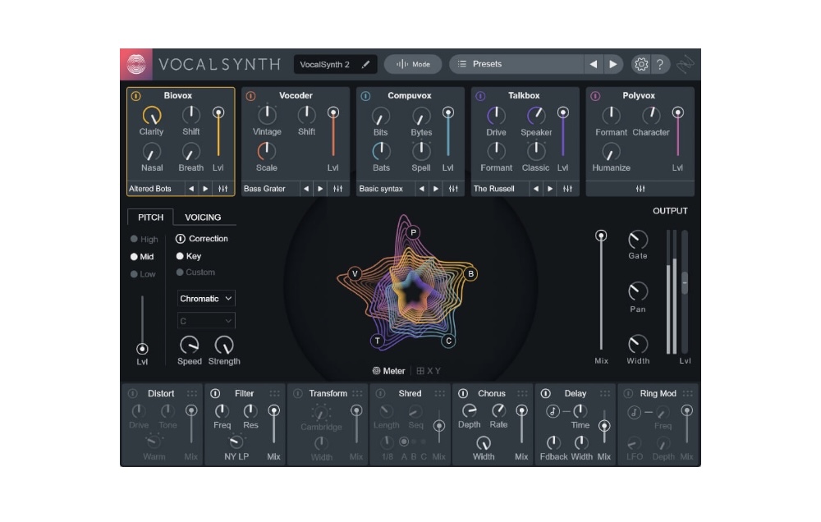Image resolution: width=821 pixels, height=522 pixels.
Task: Switch to the X Y view
Action: point(429,371)
